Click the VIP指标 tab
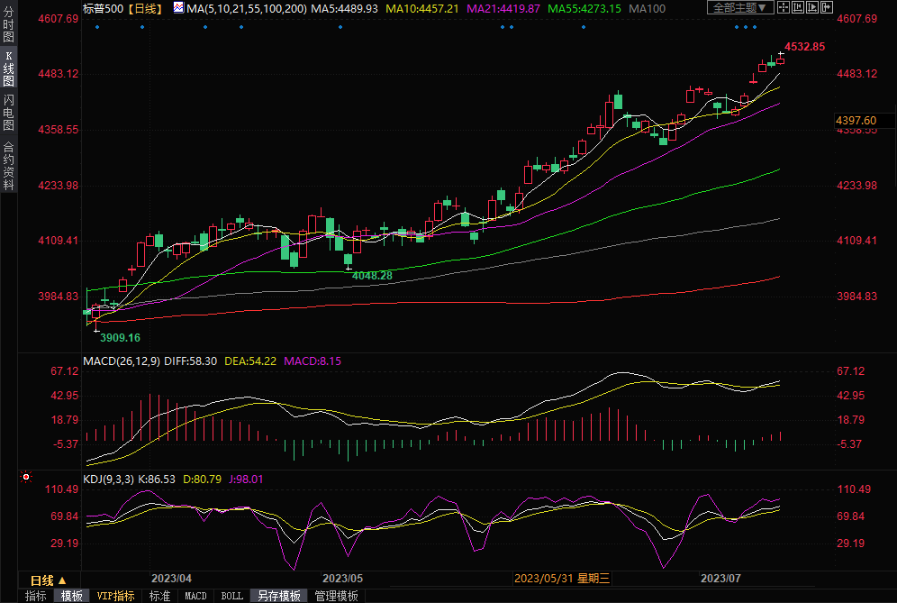The width and height of the screenshot is (897, 603). point(116,596)
